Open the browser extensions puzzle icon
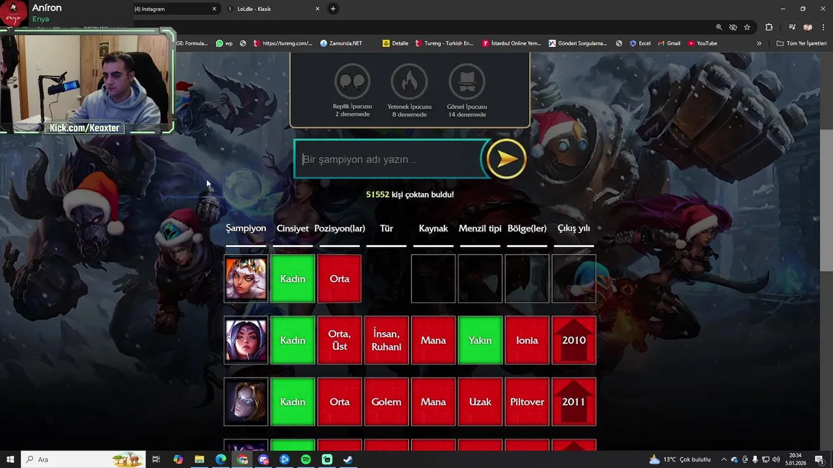Screen dimensions: 833x468 pos(769,27)
